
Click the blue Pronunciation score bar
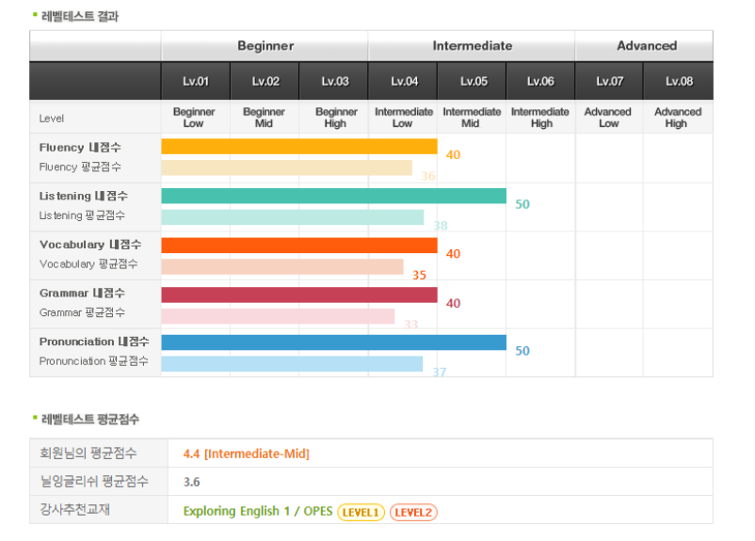(x=333, y=342)
